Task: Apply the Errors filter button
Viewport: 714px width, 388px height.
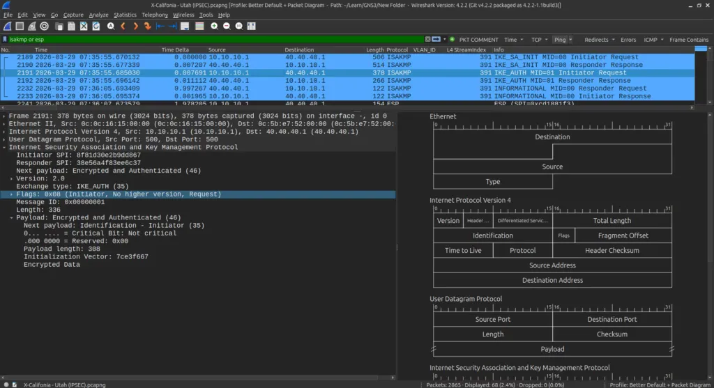Action: click(x=628, y=40)
